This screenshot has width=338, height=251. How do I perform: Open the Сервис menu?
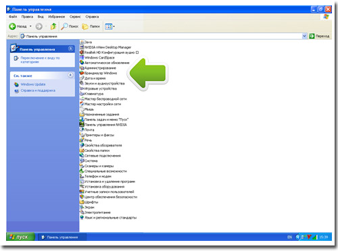(x=75, y=17)
